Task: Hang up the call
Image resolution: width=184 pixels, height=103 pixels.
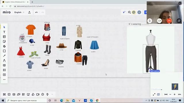Action: pyautogui.click(x=169, y=21)
